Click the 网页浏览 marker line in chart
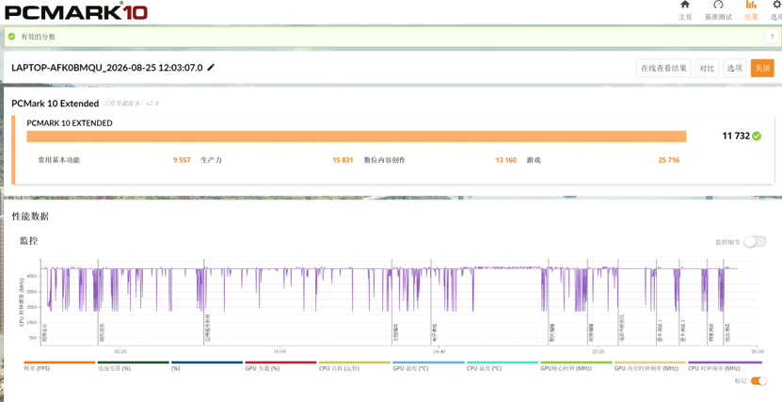782x402 pixels. [98, 302]
